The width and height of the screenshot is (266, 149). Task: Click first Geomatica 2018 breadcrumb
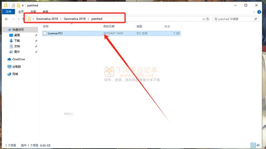47,19
